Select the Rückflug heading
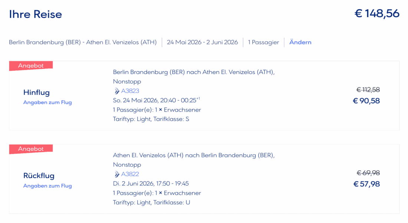Image resolution: width=408 pixels, height=223 pixels. pyautogui.click(x=39, y=176)
